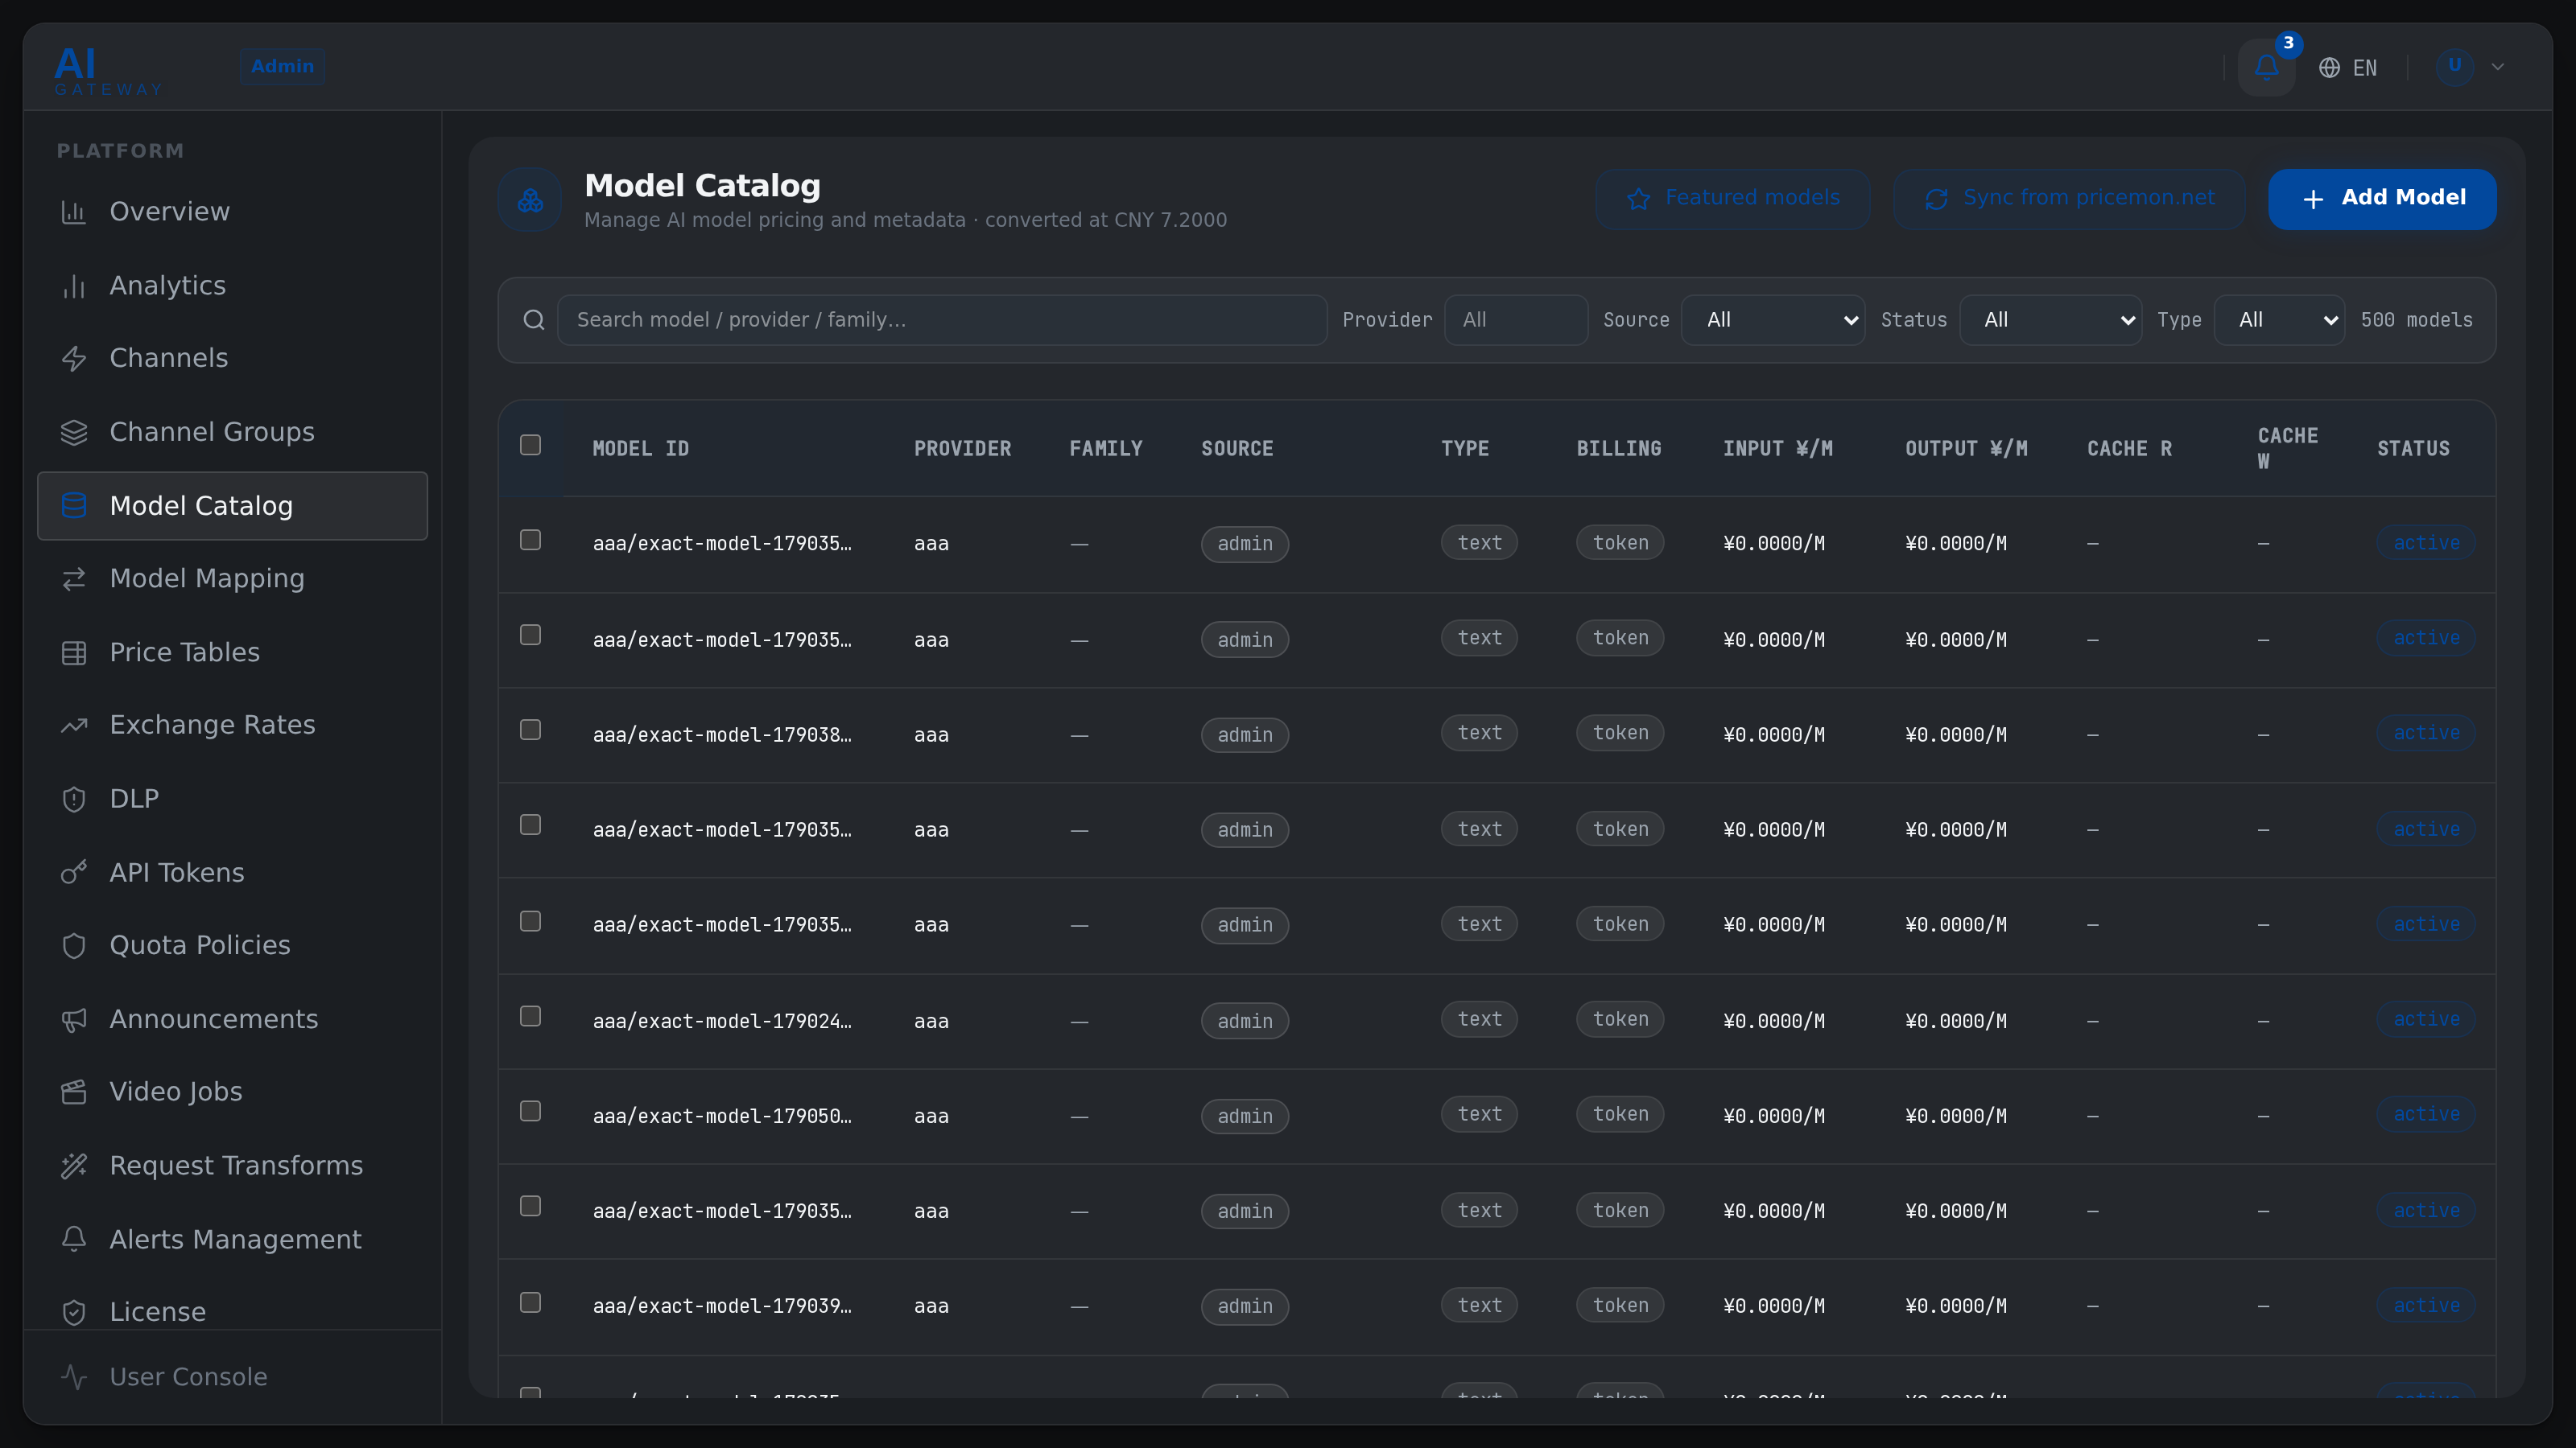Click the MODEL ID column header
Image resolution: width=2576 pixels, height=1448 pixels.
tap(640, 449)
